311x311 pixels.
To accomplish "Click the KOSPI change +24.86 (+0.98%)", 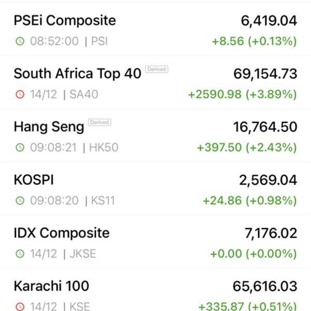I will (x=250, y=201).
